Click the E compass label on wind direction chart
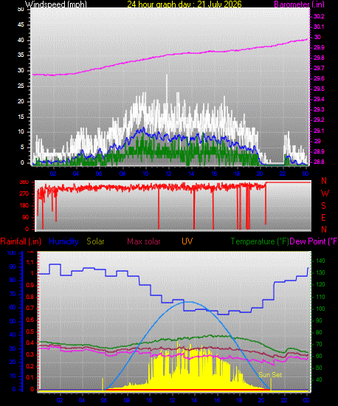Viewport: 338px width, 406px height. pyautogui.click(x=323, y=218)
